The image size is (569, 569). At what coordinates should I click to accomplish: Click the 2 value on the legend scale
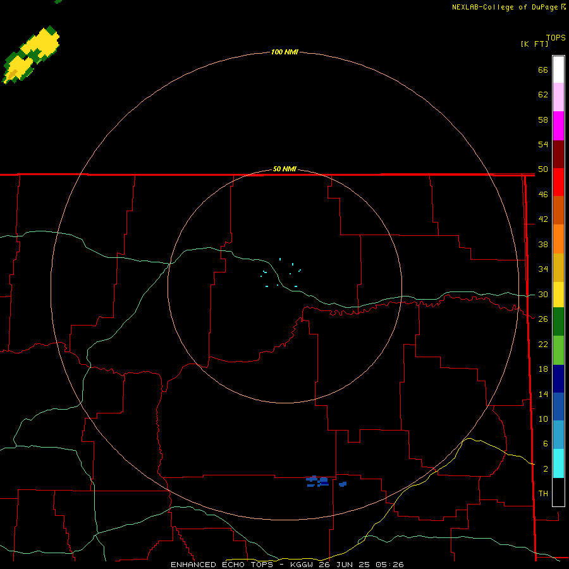(x=545, y=469)
